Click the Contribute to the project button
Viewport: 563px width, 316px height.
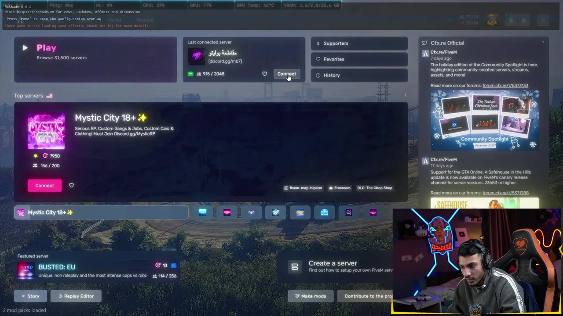(365, 296)
